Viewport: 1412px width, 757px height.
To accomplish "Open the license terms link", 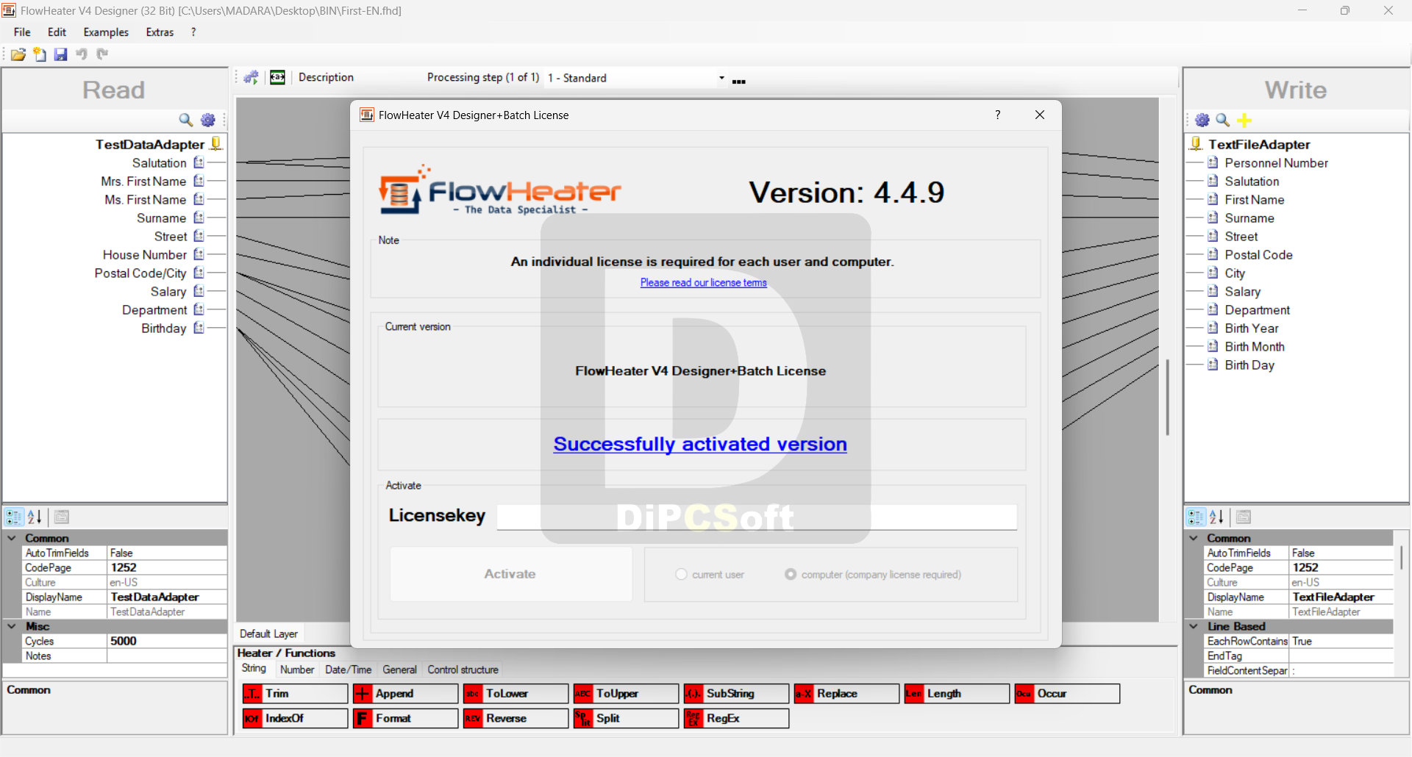I will (703, 283).
